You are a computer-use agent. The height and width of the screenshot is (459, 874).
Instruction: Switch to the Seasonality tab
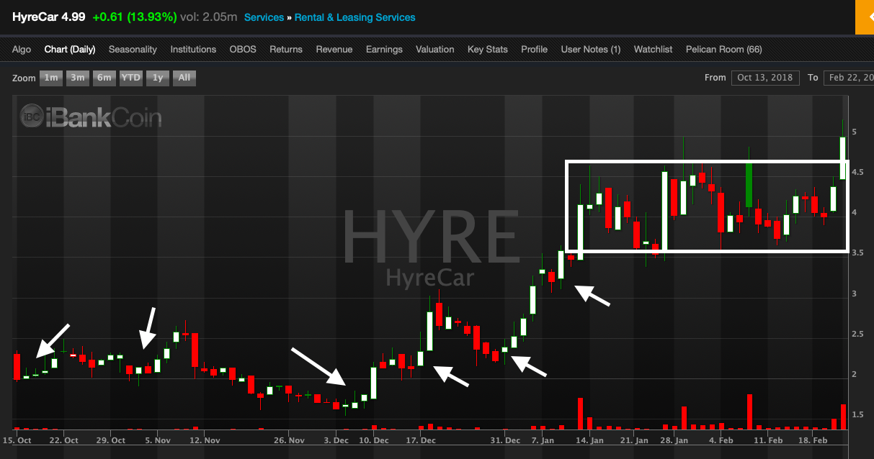pyautogui.click(x=133, y=50)
